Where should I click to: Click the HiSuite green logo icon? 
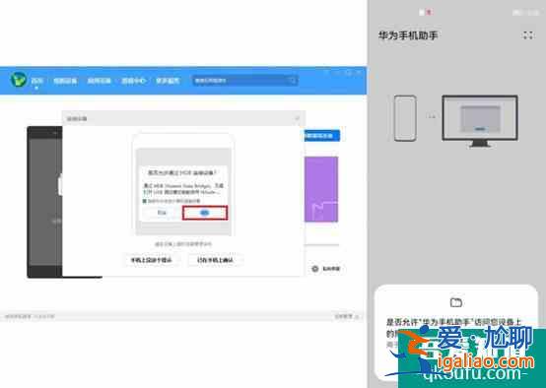tap(18, 80)
